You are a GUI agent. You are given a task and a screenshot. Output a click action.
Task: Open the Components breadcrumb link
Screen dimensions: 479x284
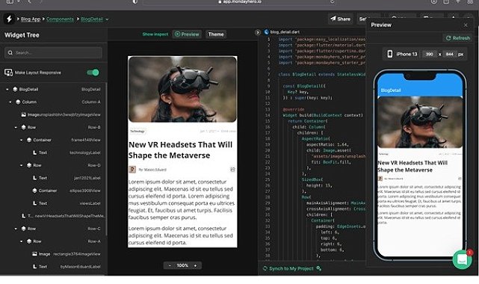click(60, 19)
